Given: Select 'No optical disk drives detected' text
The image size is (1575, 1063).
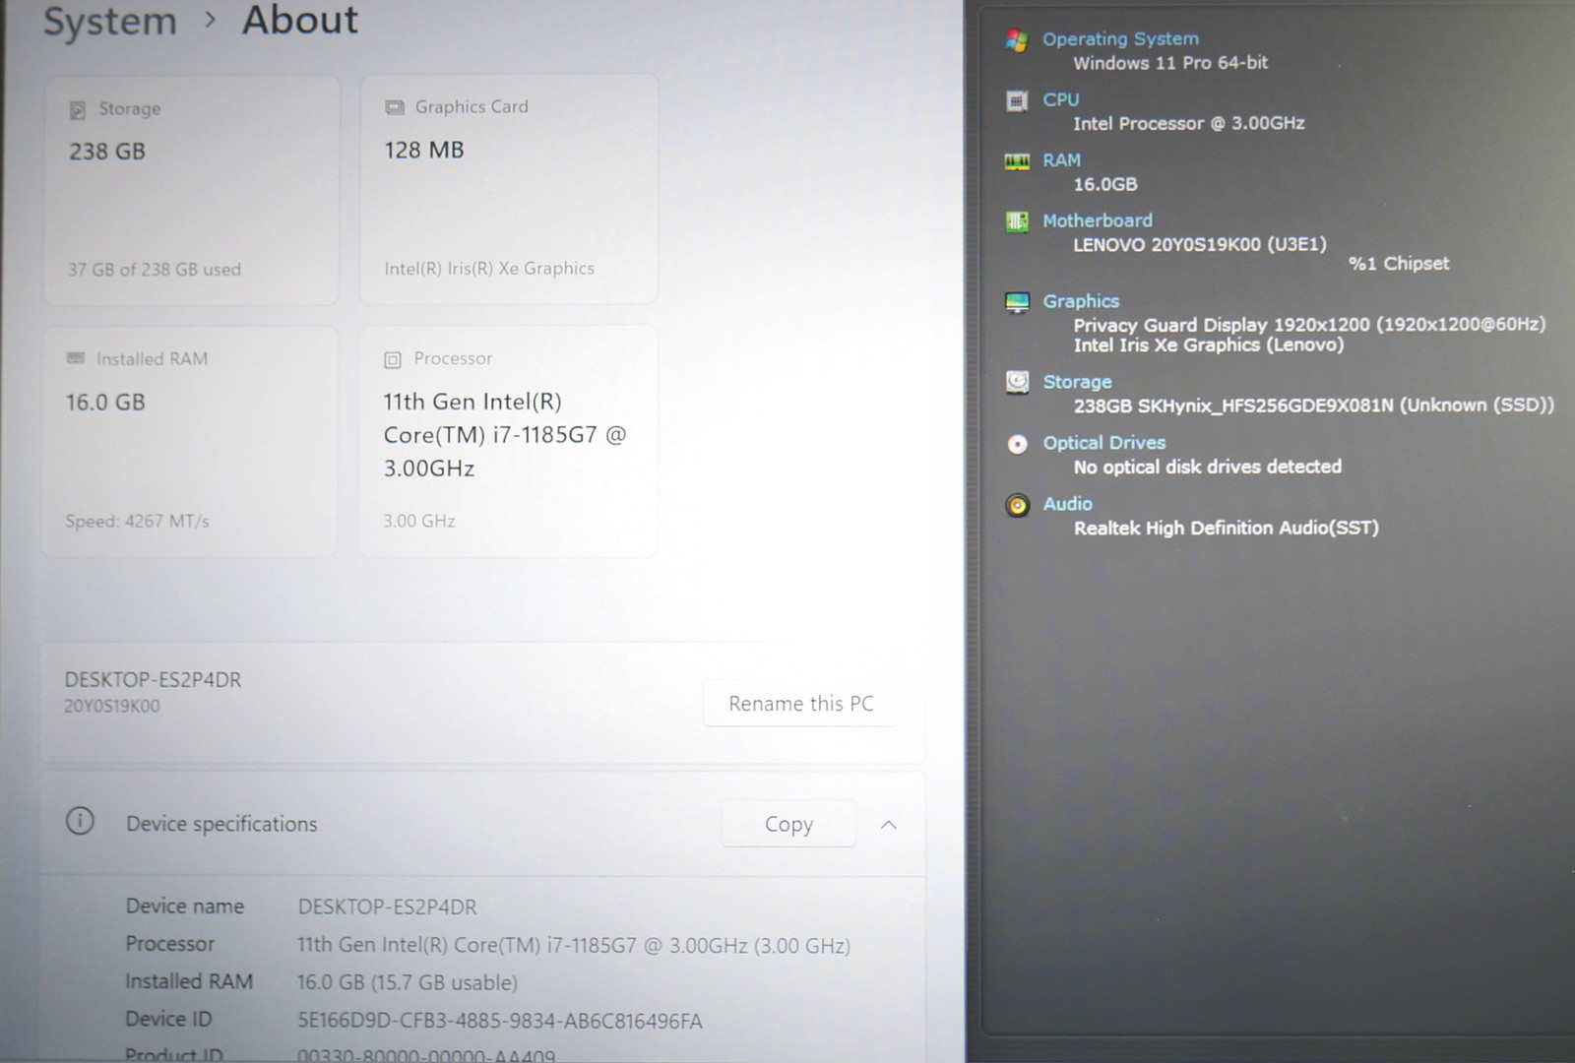Looking at the screenshot, I should [1208, 467].
